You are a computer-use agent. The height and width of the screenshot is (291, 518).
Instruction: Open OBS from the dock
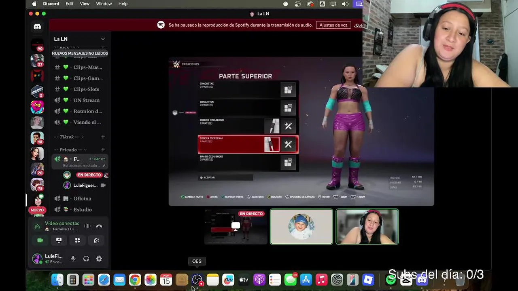click(197, 280)
